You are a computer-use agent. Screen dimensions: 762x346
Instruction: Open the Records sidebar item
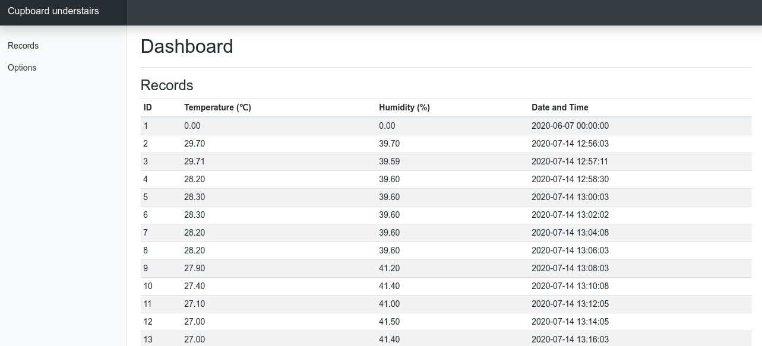click(x=23, y=46)
